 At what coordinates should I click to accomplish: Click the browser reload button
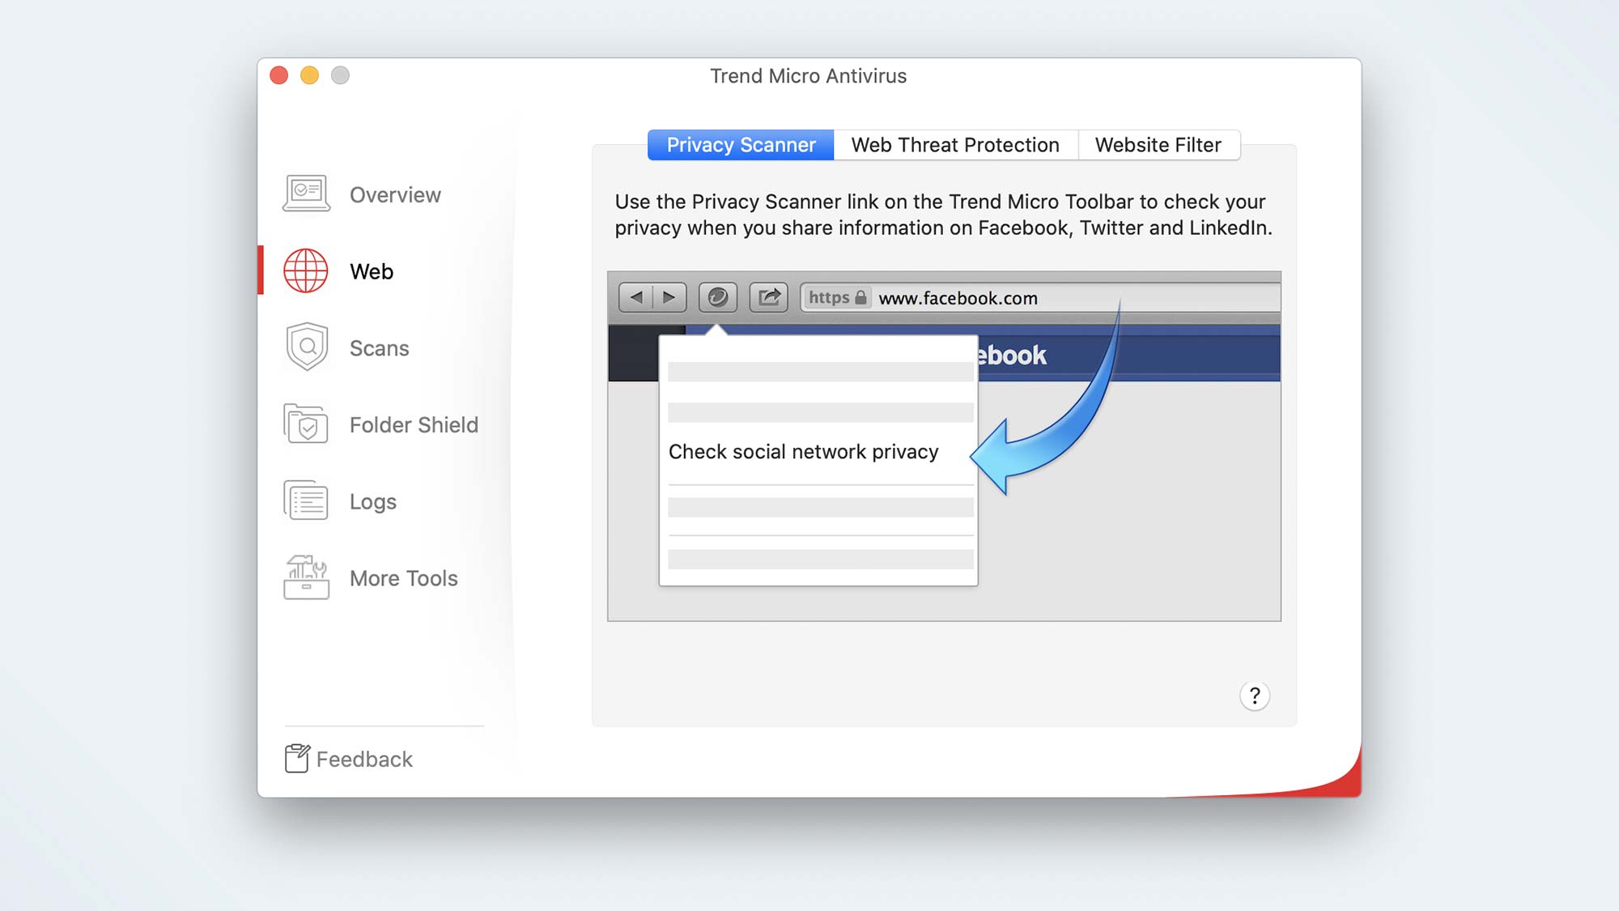click(716, 297)
